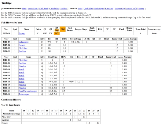Screen dimensions: 165x124
Task: Select the Qualifying column header
Action: (53, 57)
